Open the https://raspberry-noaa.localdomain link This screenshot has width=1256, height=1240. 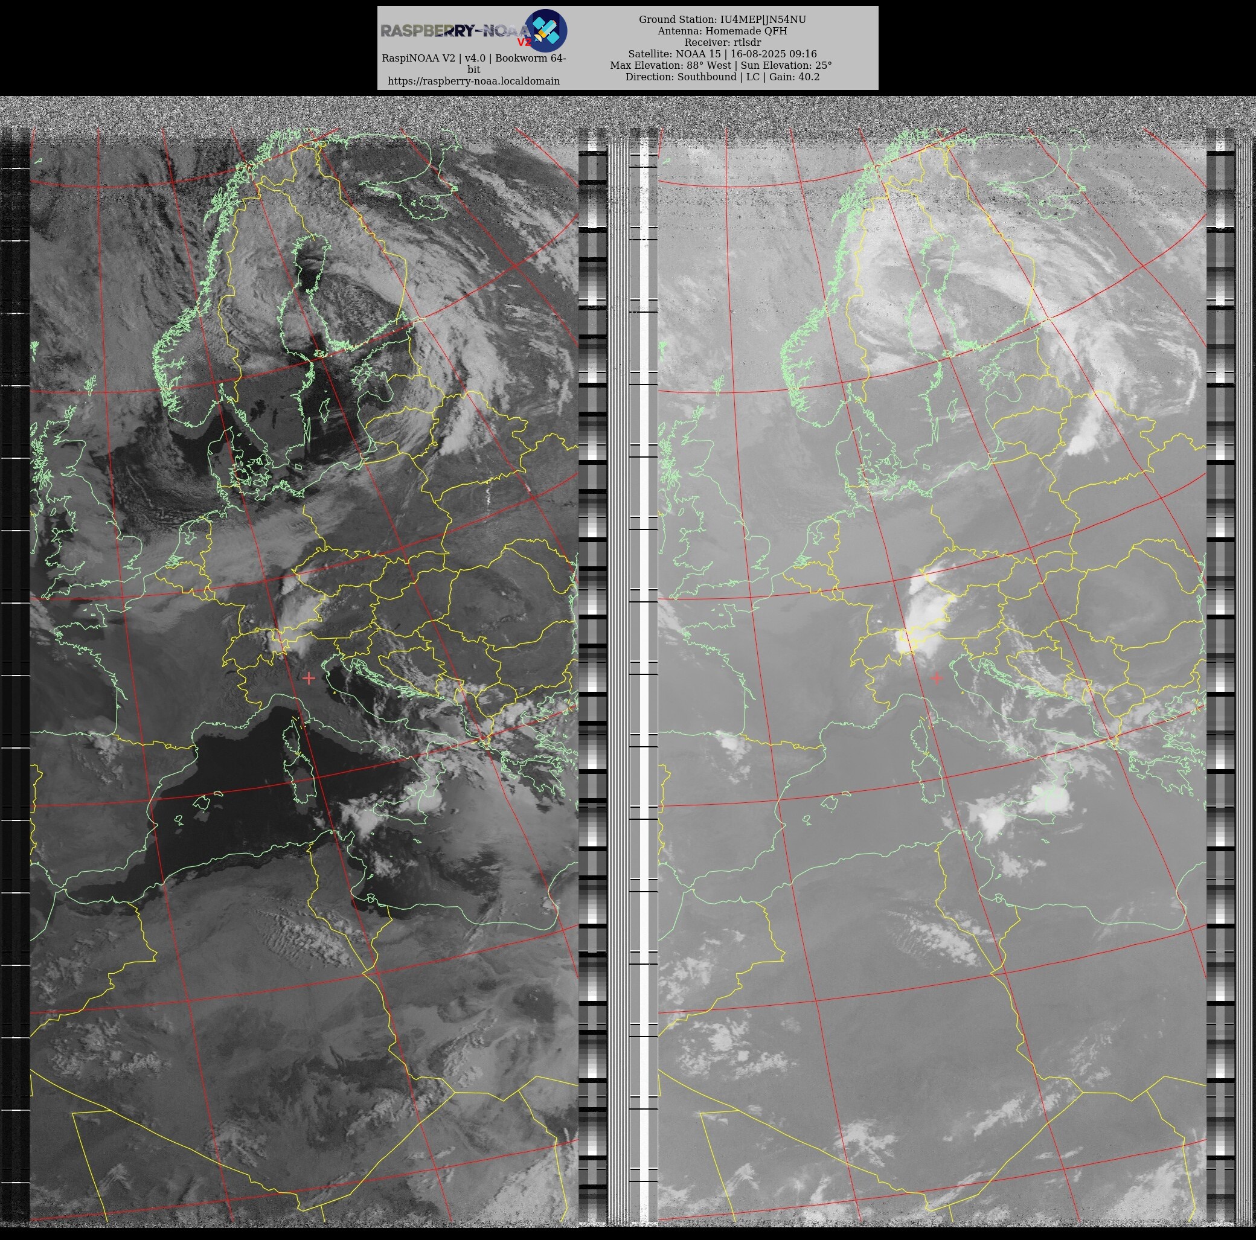[x=473, y=81]
